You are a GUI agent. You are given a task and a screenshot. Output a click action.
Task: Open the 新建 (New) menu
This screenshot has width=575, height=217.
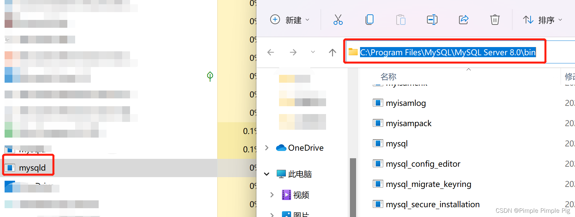[x=290, y=20]
